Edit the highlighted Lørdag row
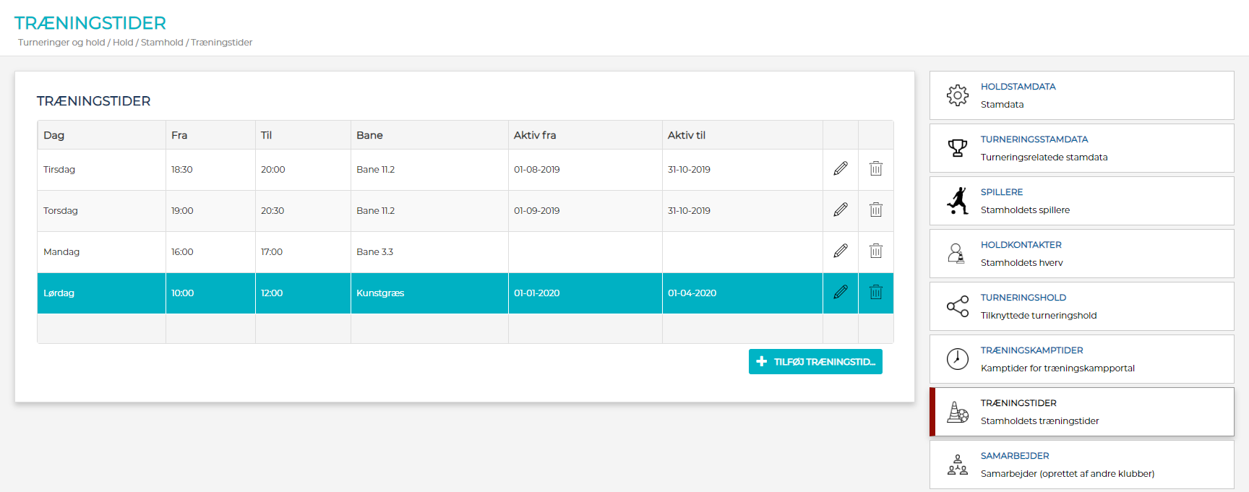 (840, 293)
